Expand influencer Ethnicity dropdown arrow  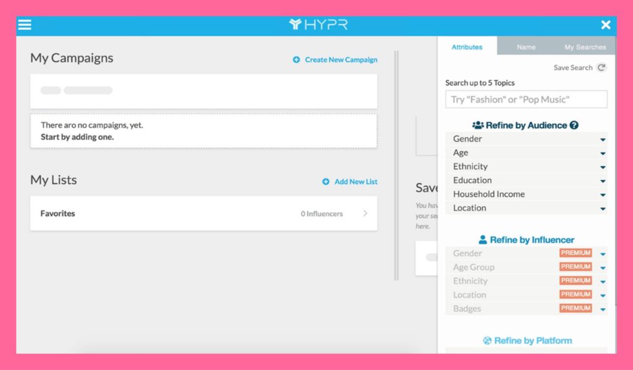(x=603, y=282)
